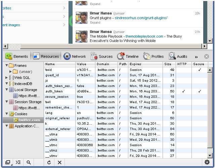Click the HTTP checkmark for auth_token
The width and height of the screenshot is (215, 168).
[x=183, y=91]
